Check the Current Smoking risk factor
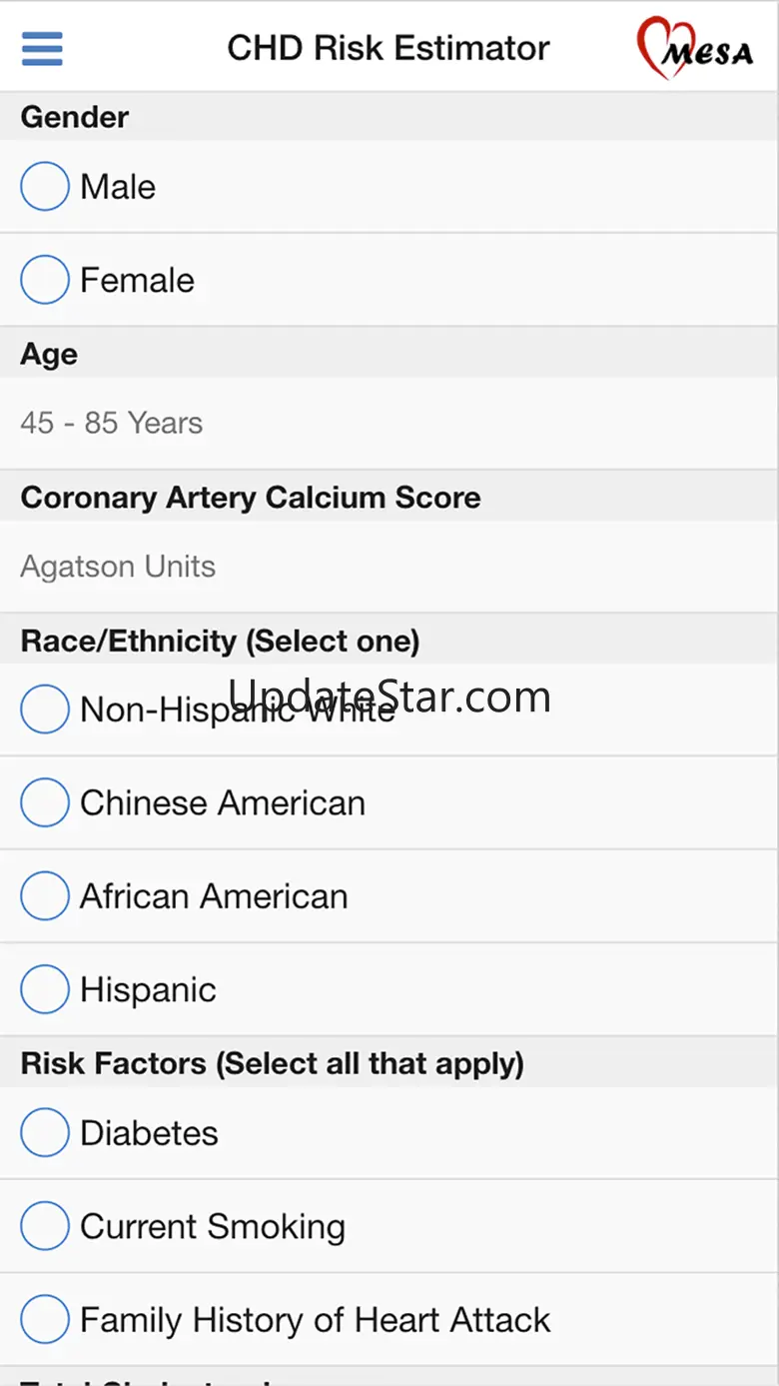The height and width of the screenshot is (1386, 779). click(45, 1226)
